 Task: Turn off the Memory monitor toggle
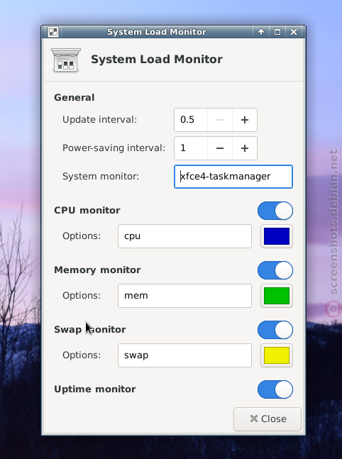(x=275, y=270)
